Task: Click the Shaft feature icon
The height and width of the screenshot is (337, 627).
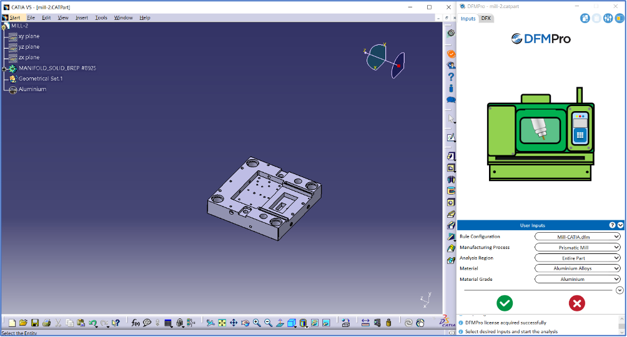Action: click(451, 180)
